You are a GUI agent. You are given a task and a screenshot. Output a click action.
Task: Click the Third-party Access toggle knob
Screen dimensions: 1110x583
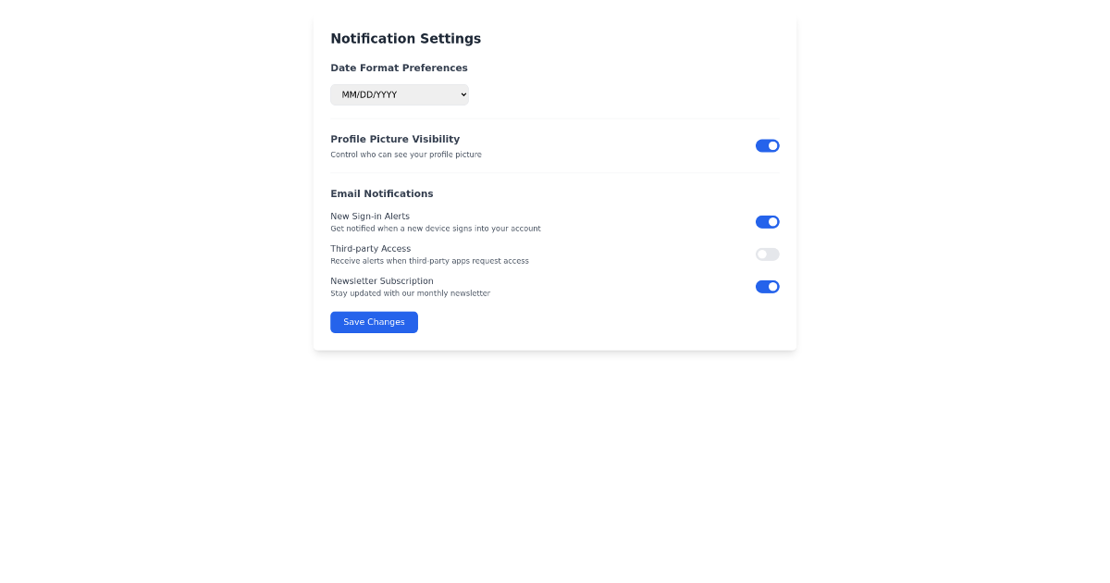[x=761, y=254]
